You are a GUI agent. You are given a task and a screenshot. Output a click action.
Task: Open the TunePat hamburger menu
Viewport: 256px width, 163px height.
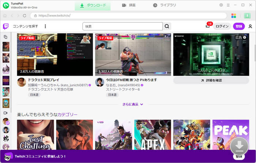click(x=228, y=5)
